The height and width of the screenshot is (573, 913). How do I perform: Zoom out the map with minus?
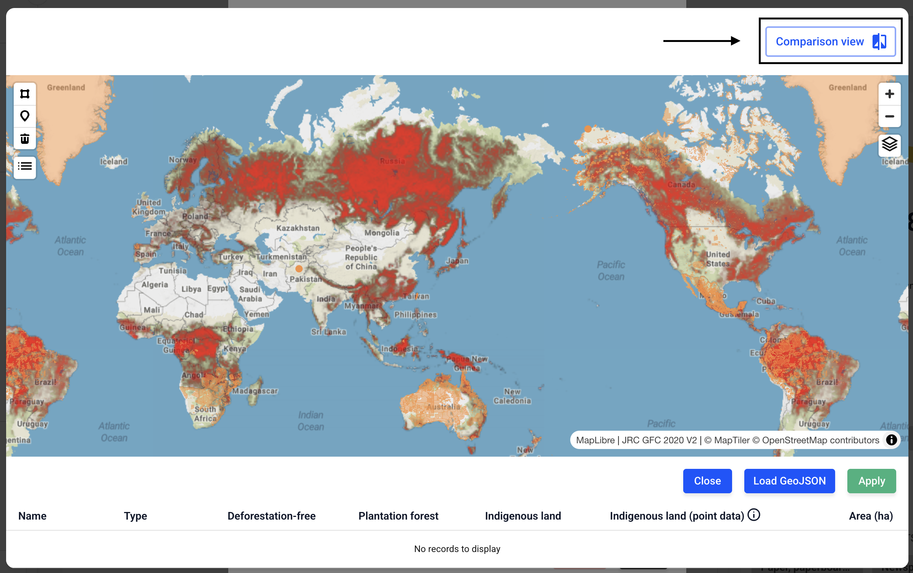(889, 116)
